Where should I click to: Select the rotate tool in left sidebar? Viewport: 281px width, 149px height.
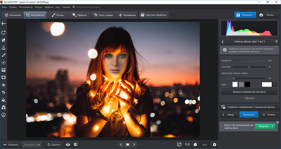click(3, 33)
